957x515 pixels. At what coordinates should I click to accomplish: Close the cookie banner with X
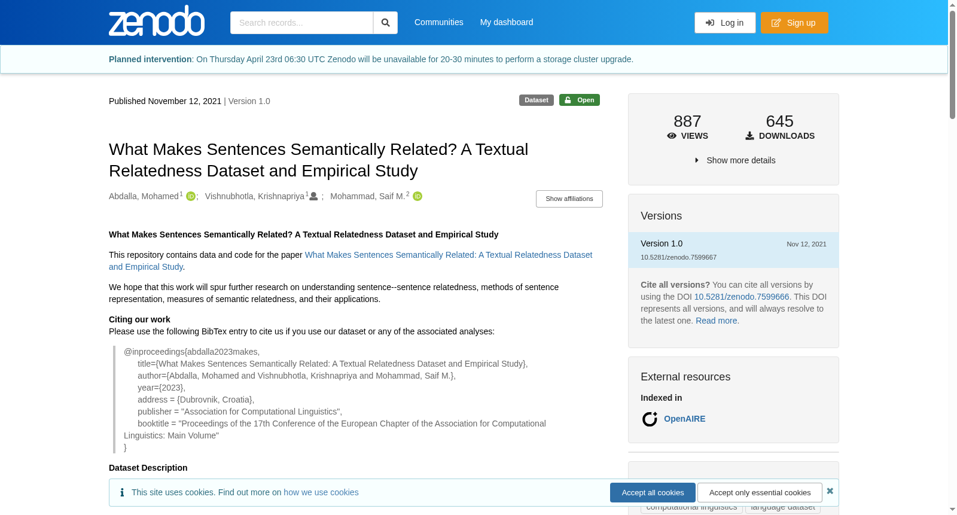pyautogui.click(x=830, y=491)
